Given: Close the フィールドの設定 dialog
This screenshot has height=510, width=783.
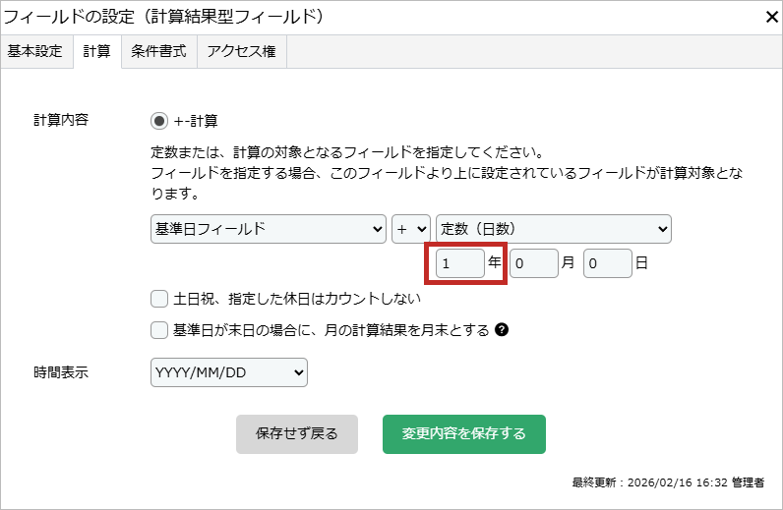Looking at the screenshot, I should [x=770, y=17].
